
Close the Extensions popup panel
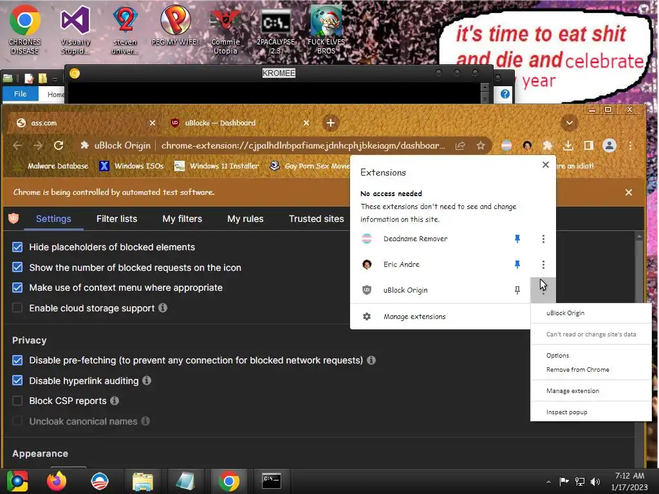[x=546, y=165]
